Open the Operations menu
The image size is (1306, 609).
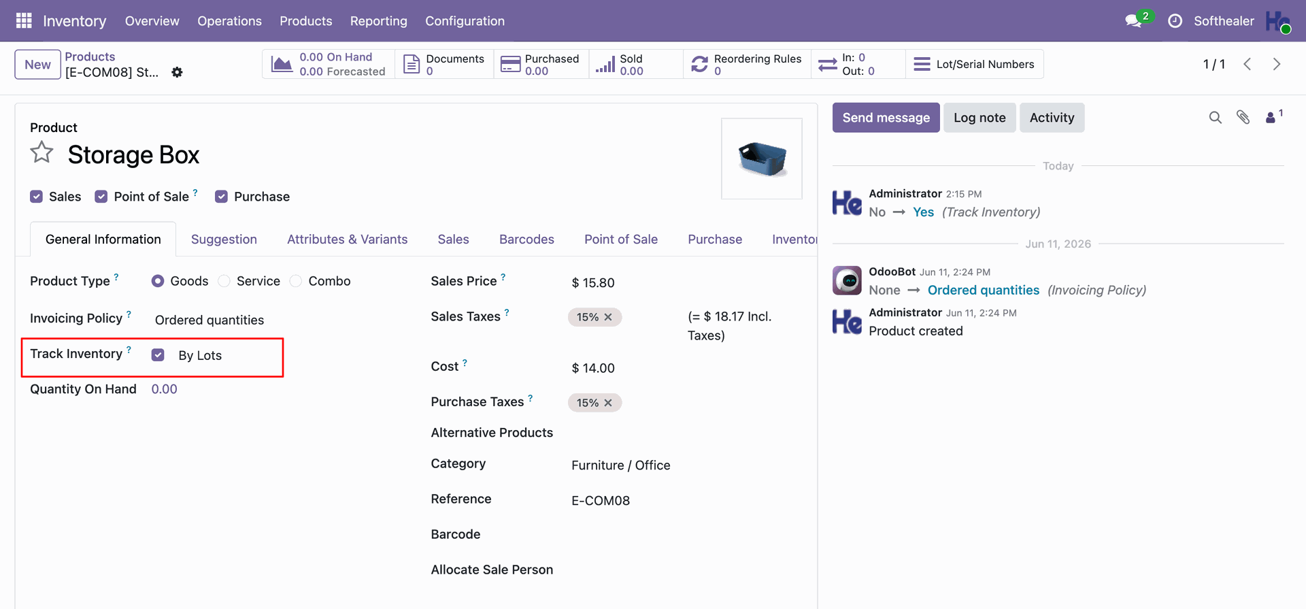(229, 21)
